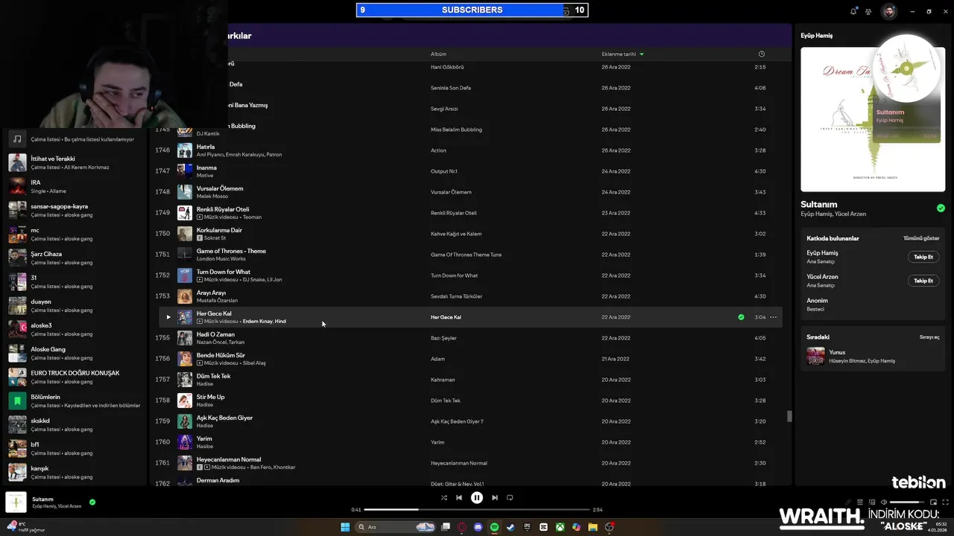Open the Şarz Cihaza playlist

(x=75, y=258)
